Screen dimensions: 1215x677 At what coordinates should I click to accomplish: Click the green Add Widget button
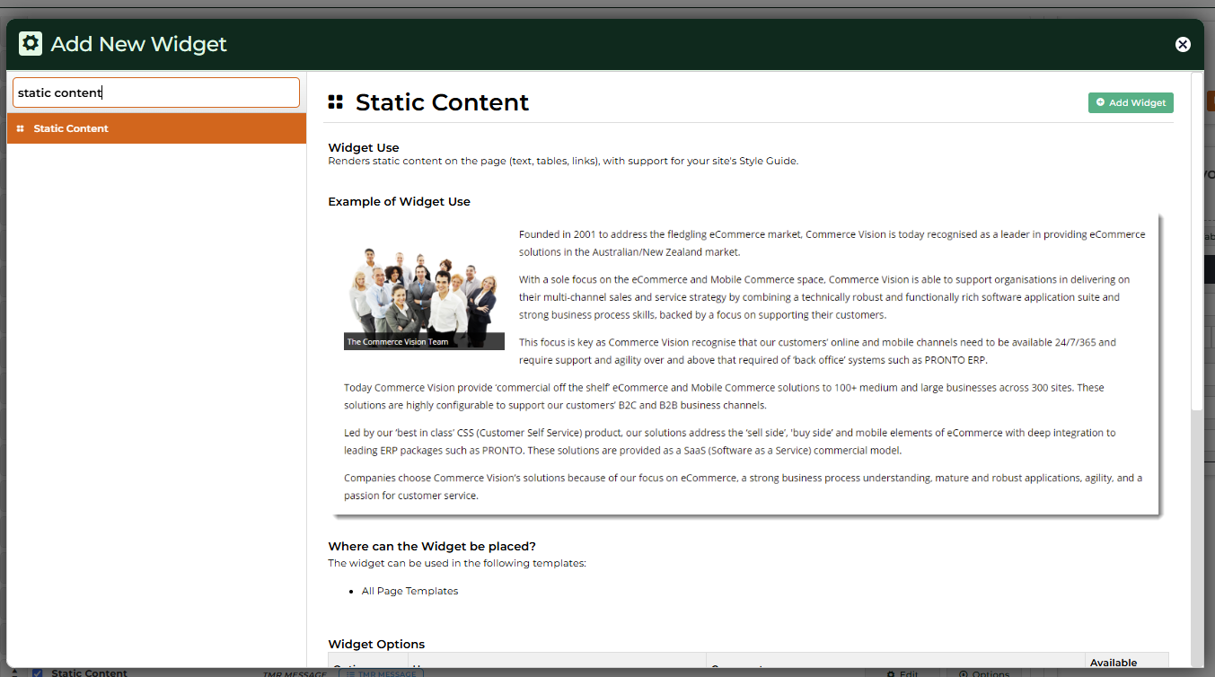coord(1131,102)
